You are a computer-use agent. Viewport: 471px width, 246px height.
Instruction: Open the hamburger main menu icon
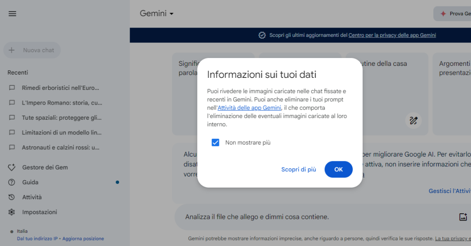12,14
